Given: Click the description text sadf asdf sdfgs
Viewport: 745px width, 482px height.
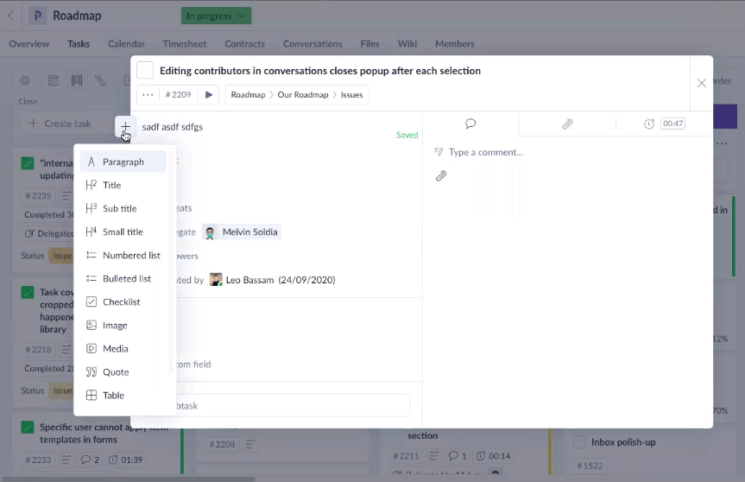Looking at the screenshot, I should pos(172,127).
